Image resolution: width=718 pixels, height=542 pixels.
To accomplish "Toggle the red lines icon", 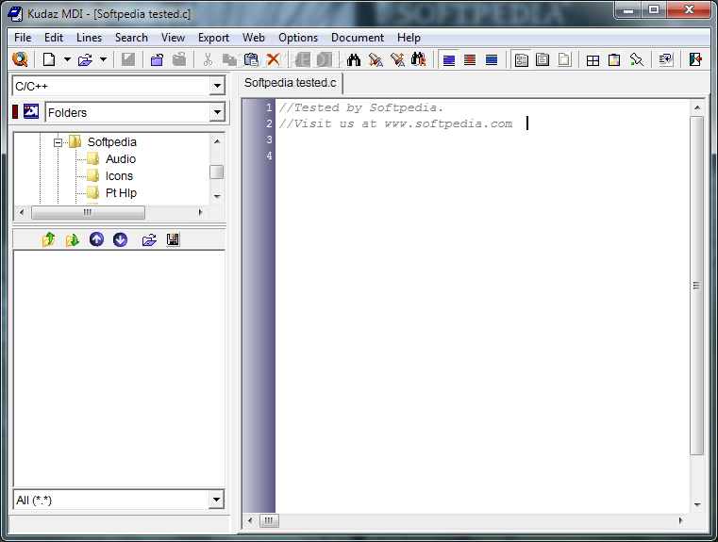I will coord(470,60).
